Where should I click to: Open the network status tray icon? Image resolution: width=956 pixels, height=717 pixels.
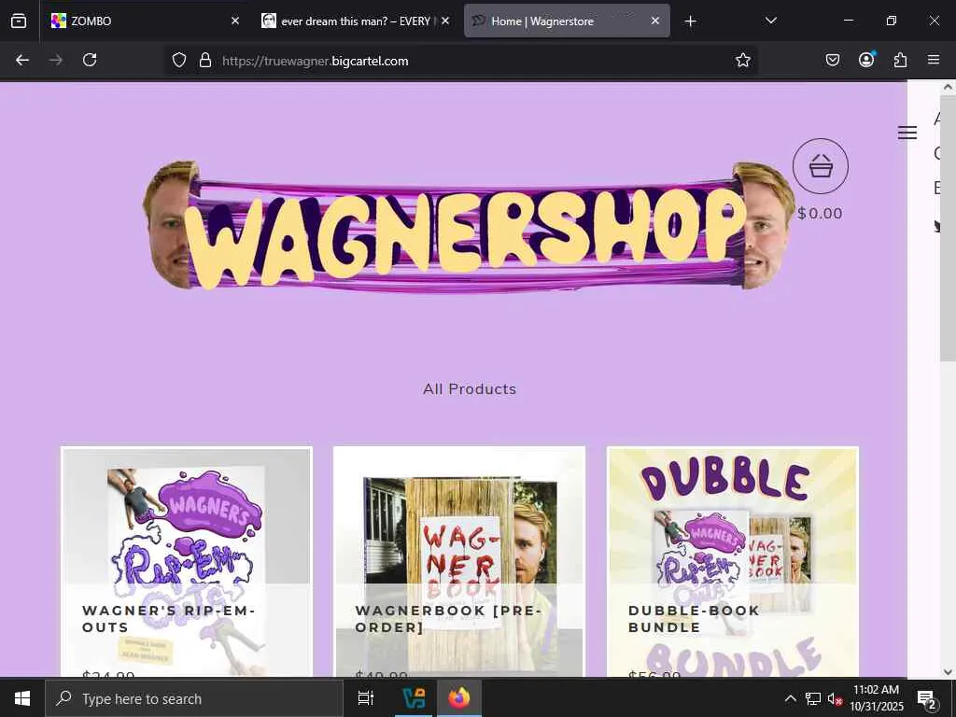coord(813,698)
